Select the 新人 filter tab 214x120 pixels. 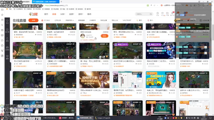[150, 20]
